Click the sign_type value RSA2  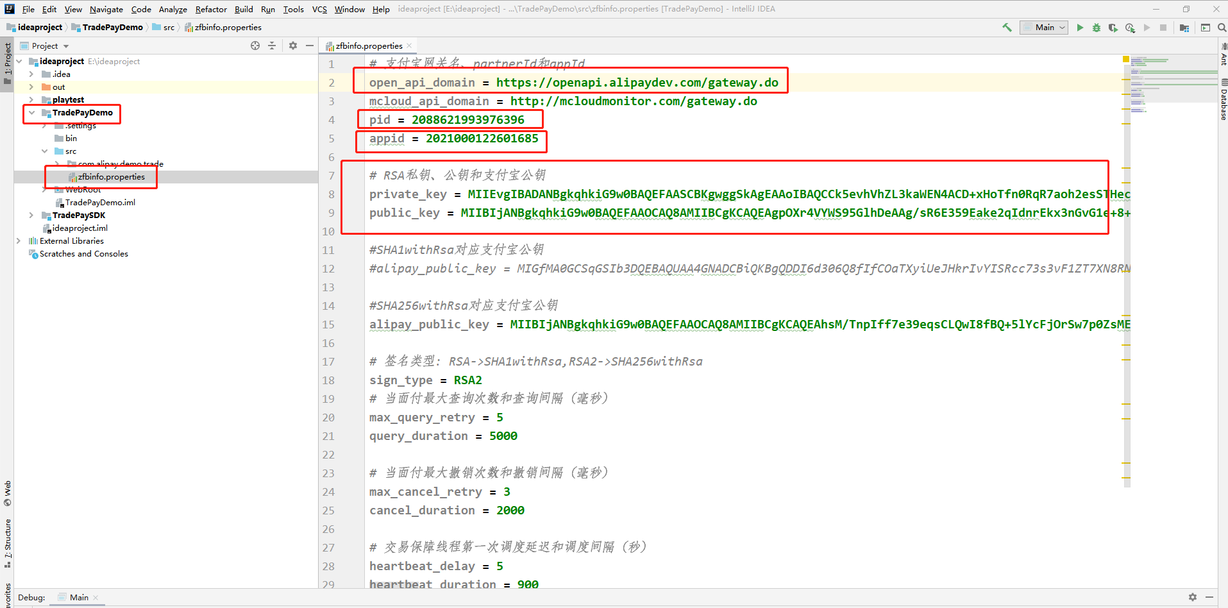467,380
